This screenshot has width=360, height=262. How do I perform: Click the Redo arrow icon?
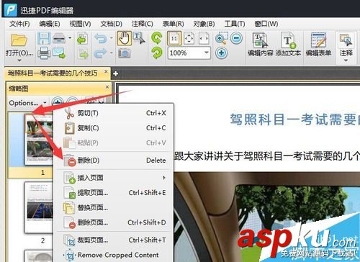click(x=101, y=53)
